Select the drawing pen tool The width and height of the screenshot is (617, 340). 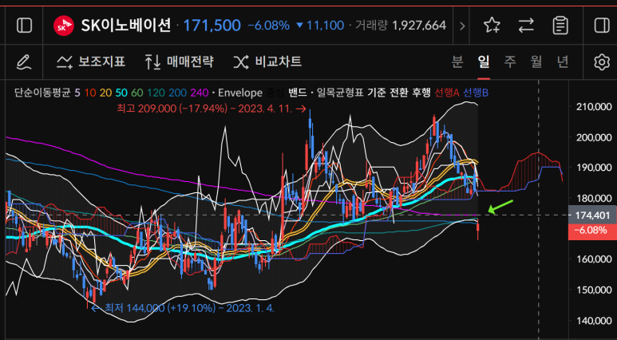click(24, 62)
